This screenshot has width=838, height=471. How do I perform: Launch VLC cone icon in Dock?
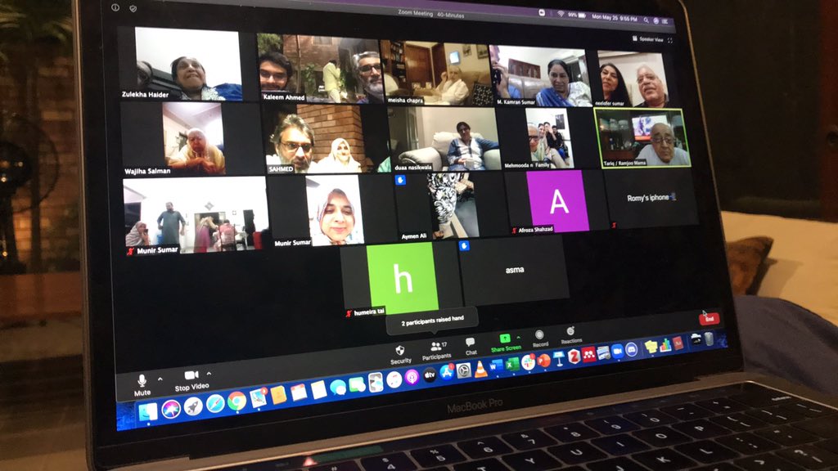point(481,369)
